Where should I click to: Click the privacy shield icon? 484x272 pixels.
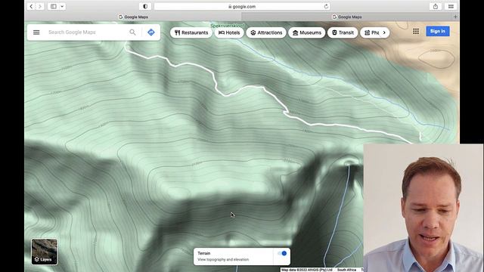tap(145, 7)
